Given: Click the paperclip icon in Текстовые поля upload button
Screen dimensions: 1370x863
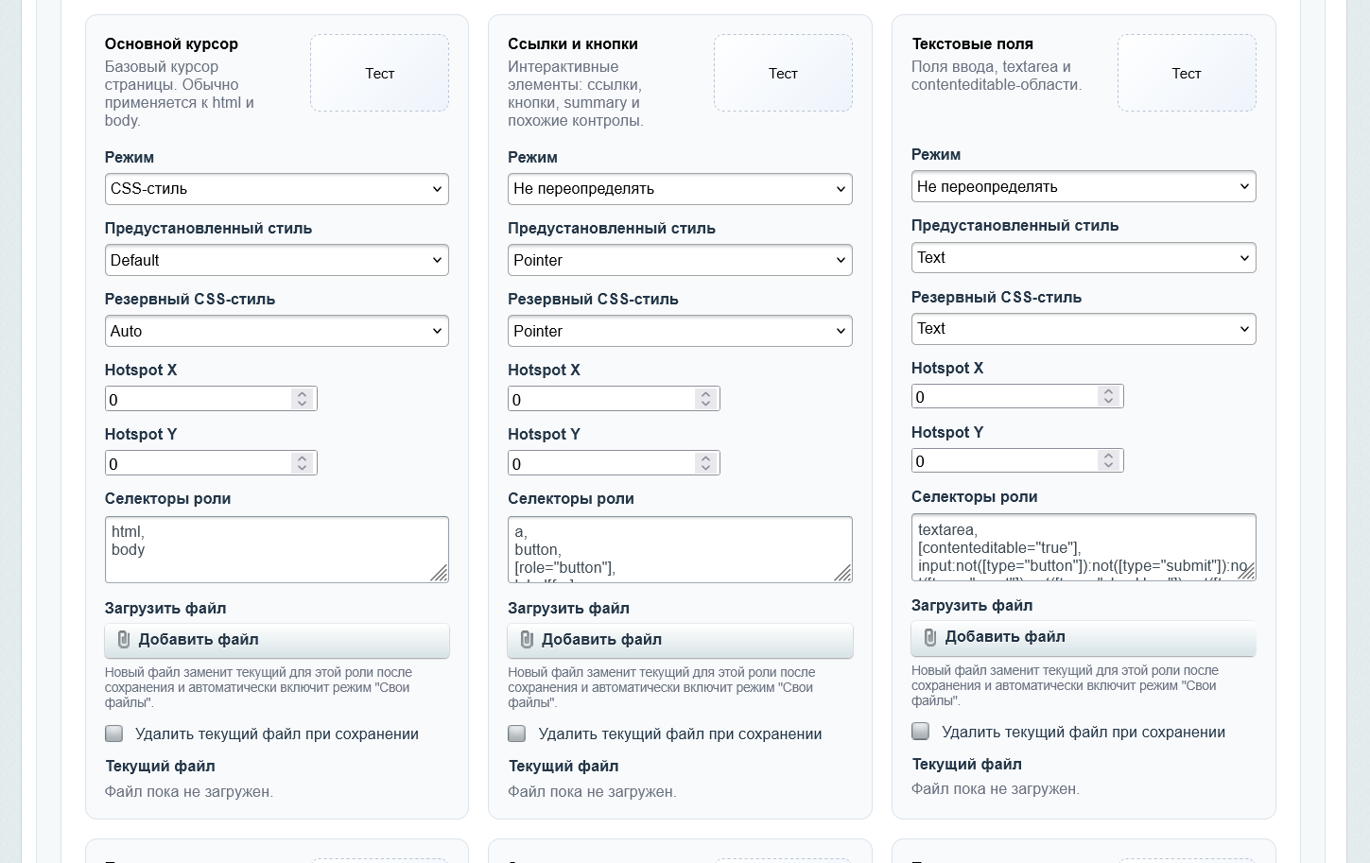Looking at the screenshot, I should pos(930,637).
